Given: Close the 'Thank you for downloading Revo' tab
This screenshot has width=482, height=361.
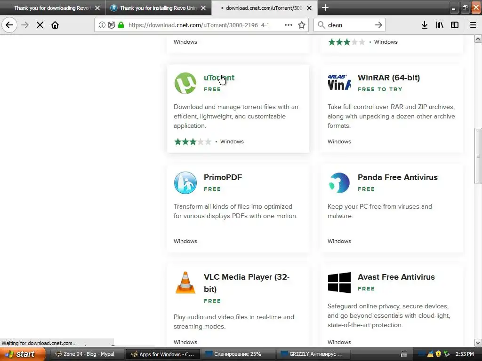Looking at the screenshot, I should pos(97,8).
